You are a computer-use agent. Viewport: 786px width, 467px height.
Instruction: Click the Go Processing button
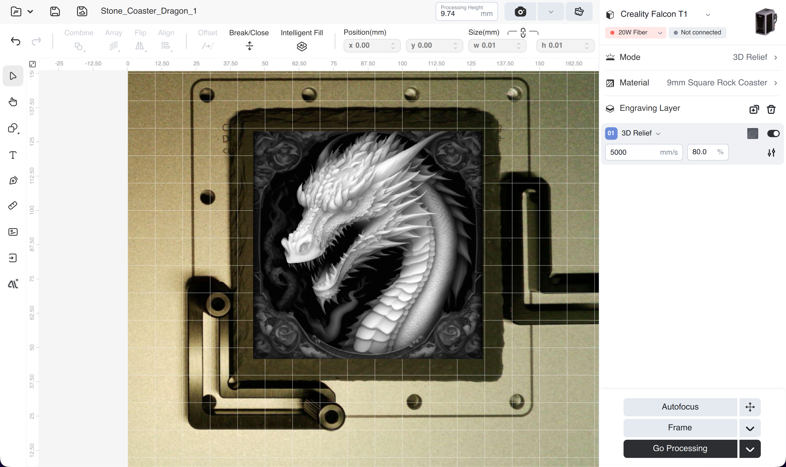[x=680, y=449]
